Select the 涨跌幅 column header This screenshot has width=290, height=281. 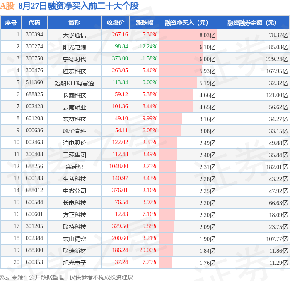(x=145, y=22)
